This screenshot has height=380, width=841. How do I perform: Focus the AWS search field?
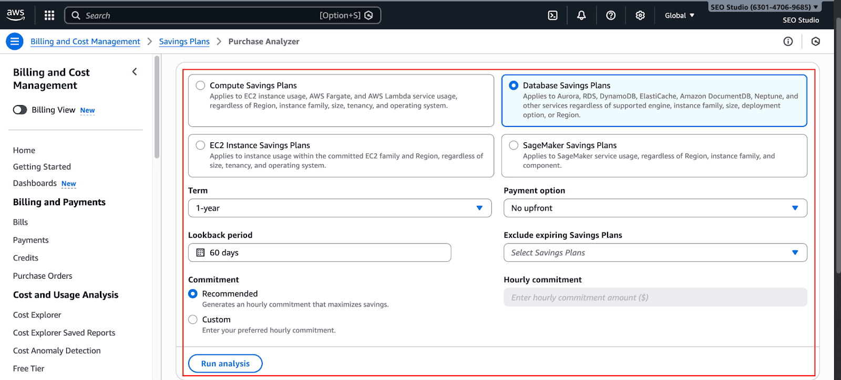223,15
